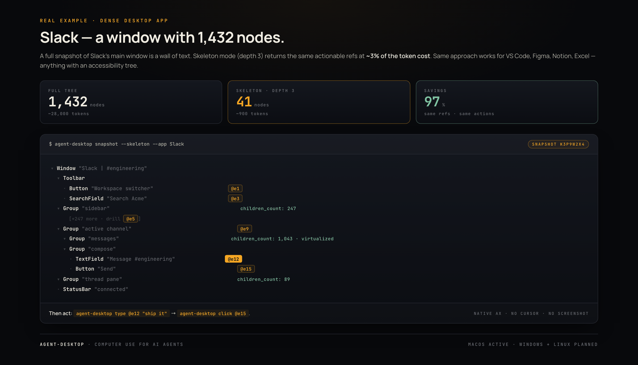Click the Skeleton Depth 3 41 nodes card
This screenshot has width=638, height=365.
coord(319,102)
